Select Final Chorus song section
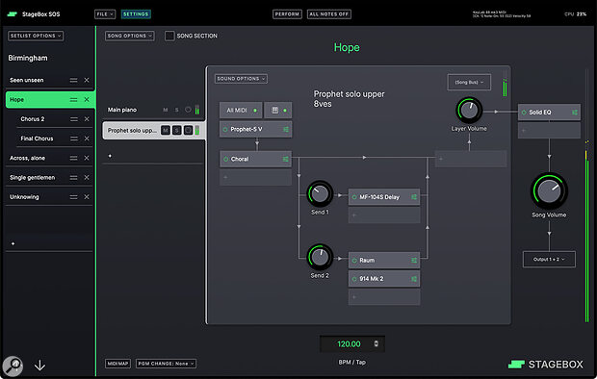 point(37,139)
